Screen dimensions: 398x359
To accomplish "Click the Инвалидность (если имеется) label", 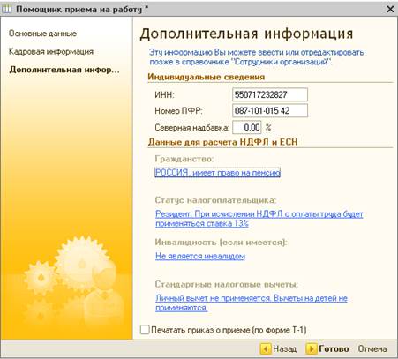I will tap(221, 243).
